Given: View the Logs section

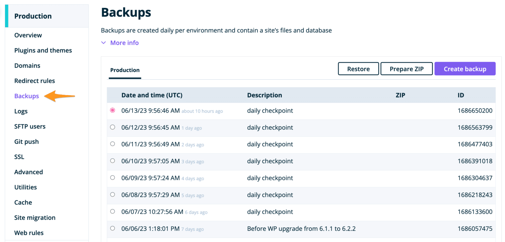Looking at the screenshot, I should pyautogui.click(x=21, y=111).
